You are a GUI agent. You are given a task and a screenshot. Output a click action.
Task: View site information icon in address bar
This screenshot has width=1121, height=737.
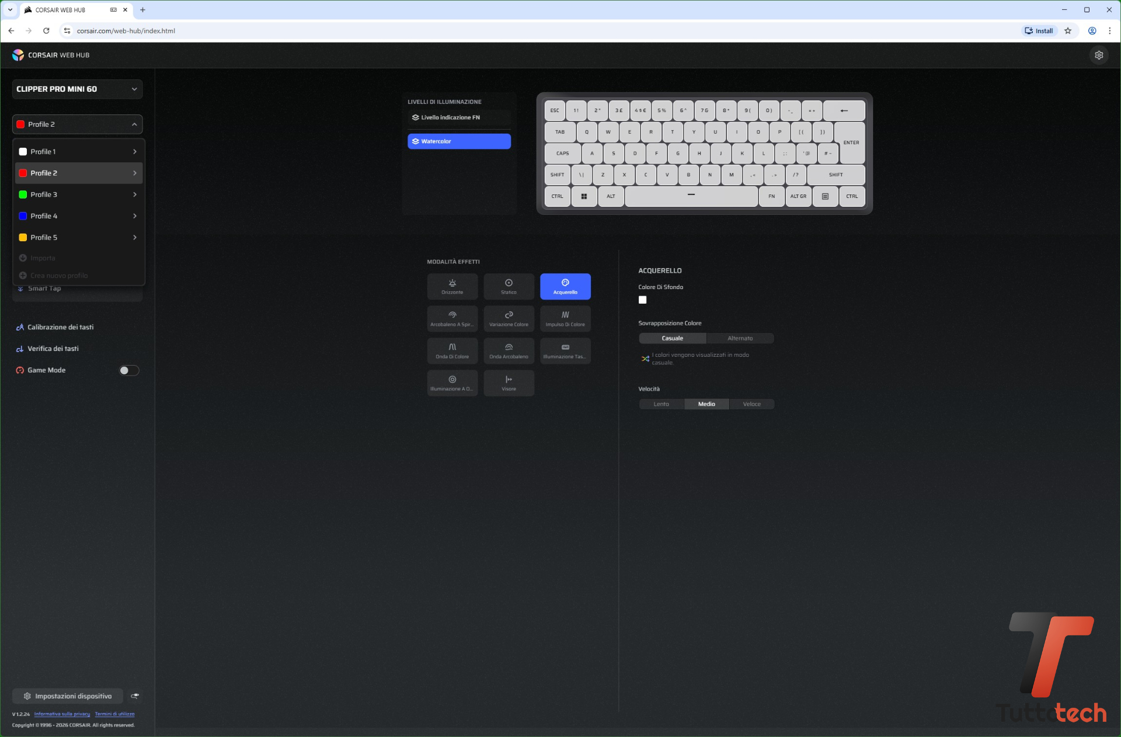point(67,31)
